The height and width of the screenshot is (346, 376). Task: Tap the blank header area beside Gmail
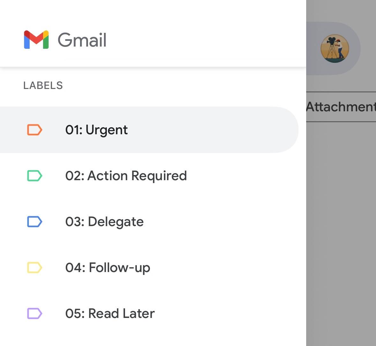(x=204, y=40)
